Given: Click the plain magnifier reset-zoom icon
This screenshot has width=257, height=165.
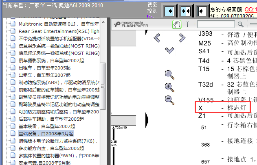Looking at the screenshot, I should click(169, 75).
